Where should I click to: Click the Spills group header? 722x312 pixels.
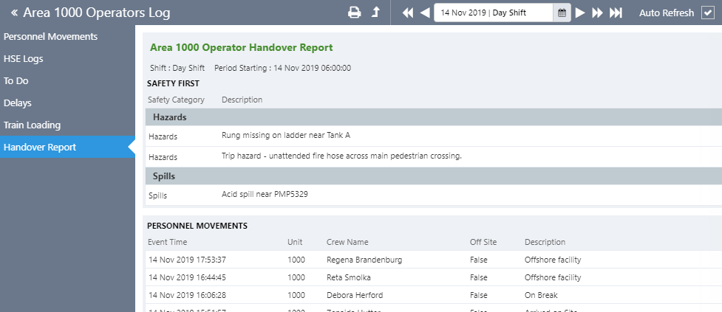tap(433, 176)
